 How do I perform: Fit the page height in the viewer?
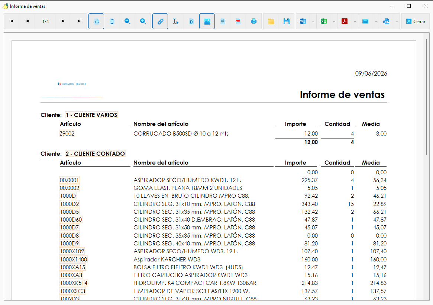(x=112, y=21)
